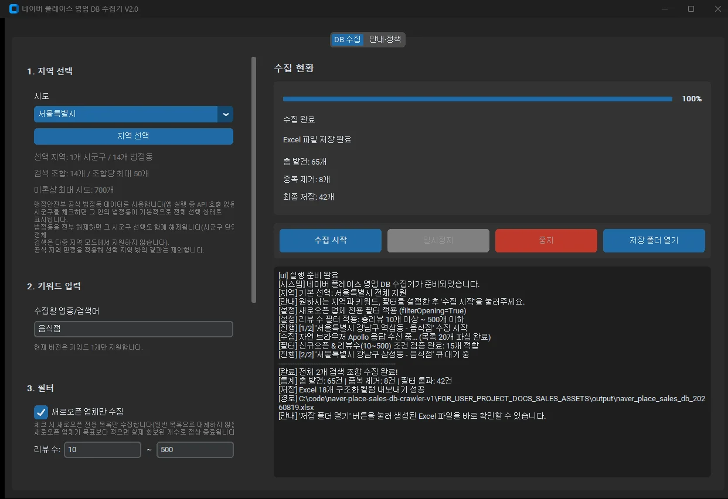Click the 1. 지역 선택 section heading

pos(50,71)
